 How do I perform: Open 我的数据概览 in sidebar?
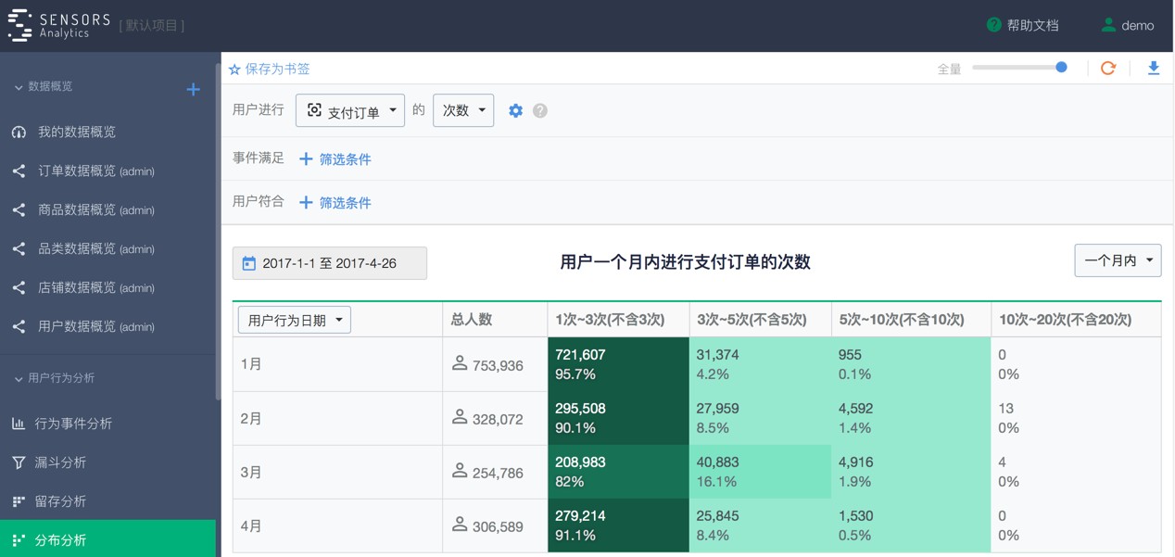(77, 132)
